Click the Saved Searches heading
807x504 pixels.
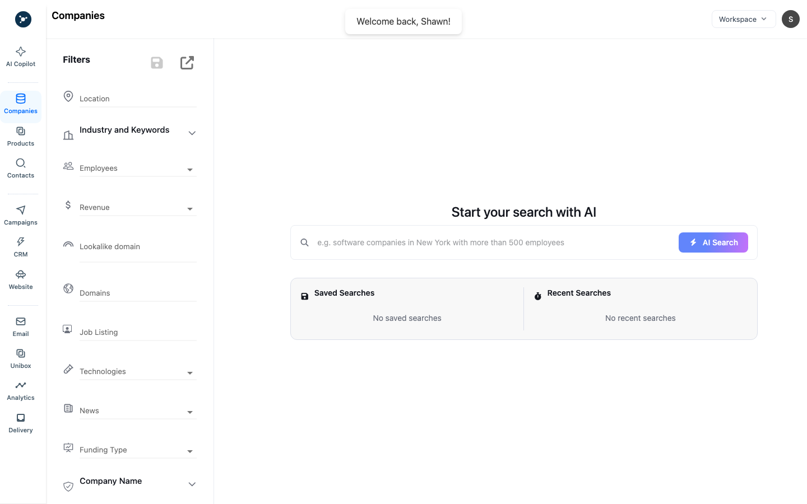tap(344, 293)
